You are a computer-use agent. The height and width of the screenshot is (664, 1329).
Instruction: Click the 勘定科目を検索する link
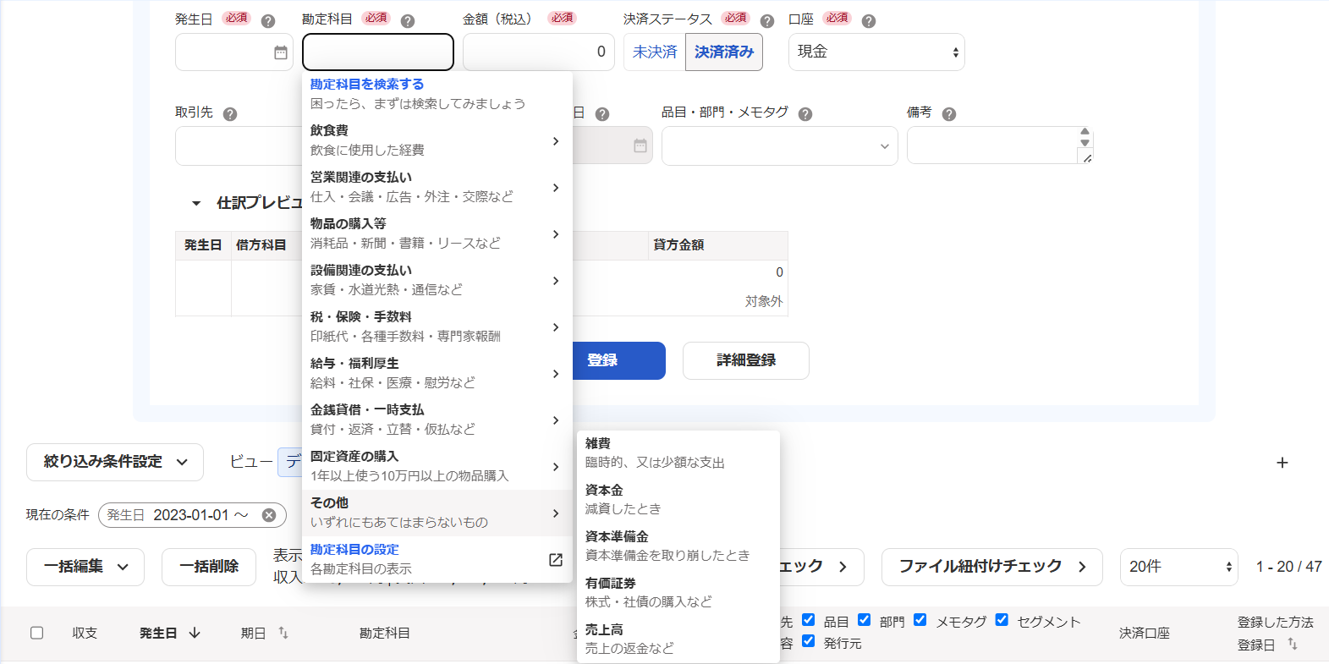[367, 85]
